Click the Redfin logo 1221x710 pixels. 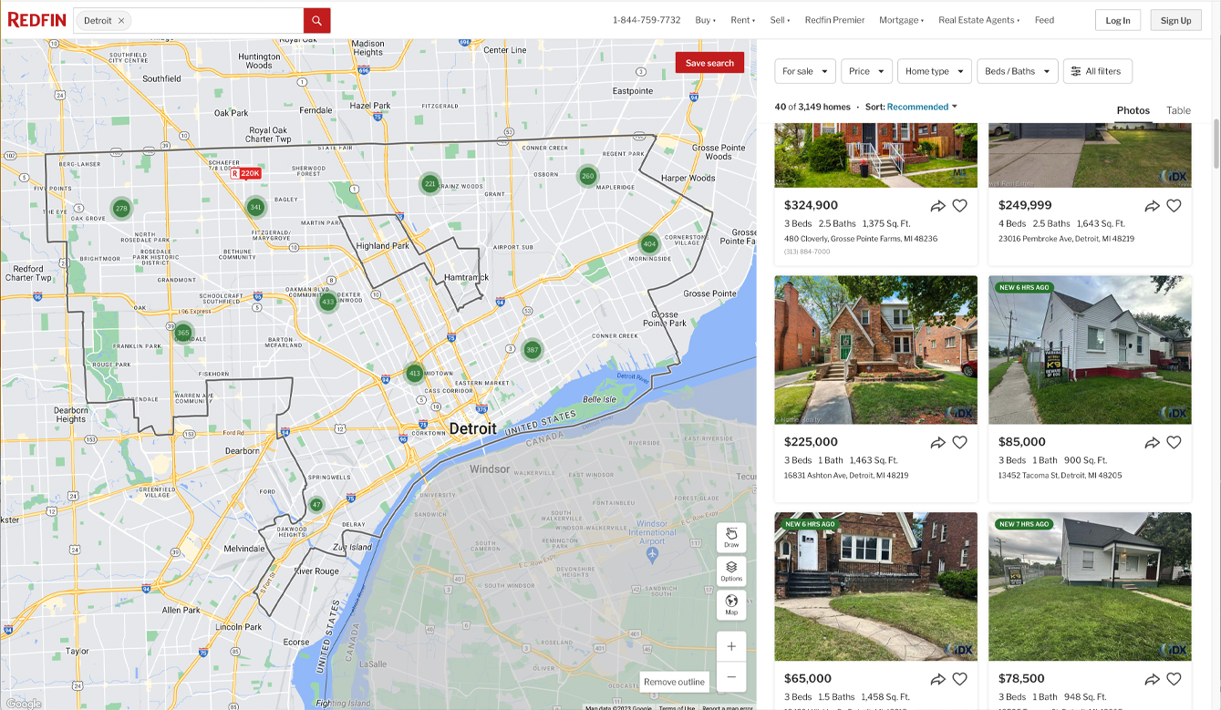tap(36, 20)
